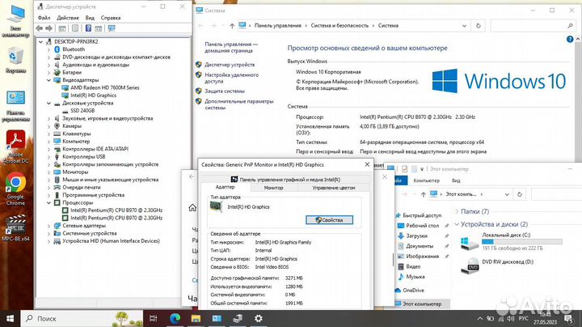This screenshot has width=582, height=327.
Task: Click the home icon in the Settings window
Action: pyautogui.click(x=192, y=208)
